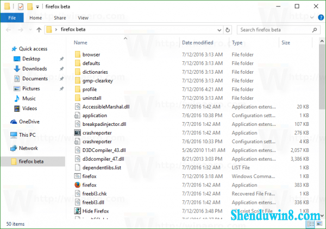This screenshot has width=326, height=229.
Task: Open the File ribbon tab
Action: (x=12, y=18)
